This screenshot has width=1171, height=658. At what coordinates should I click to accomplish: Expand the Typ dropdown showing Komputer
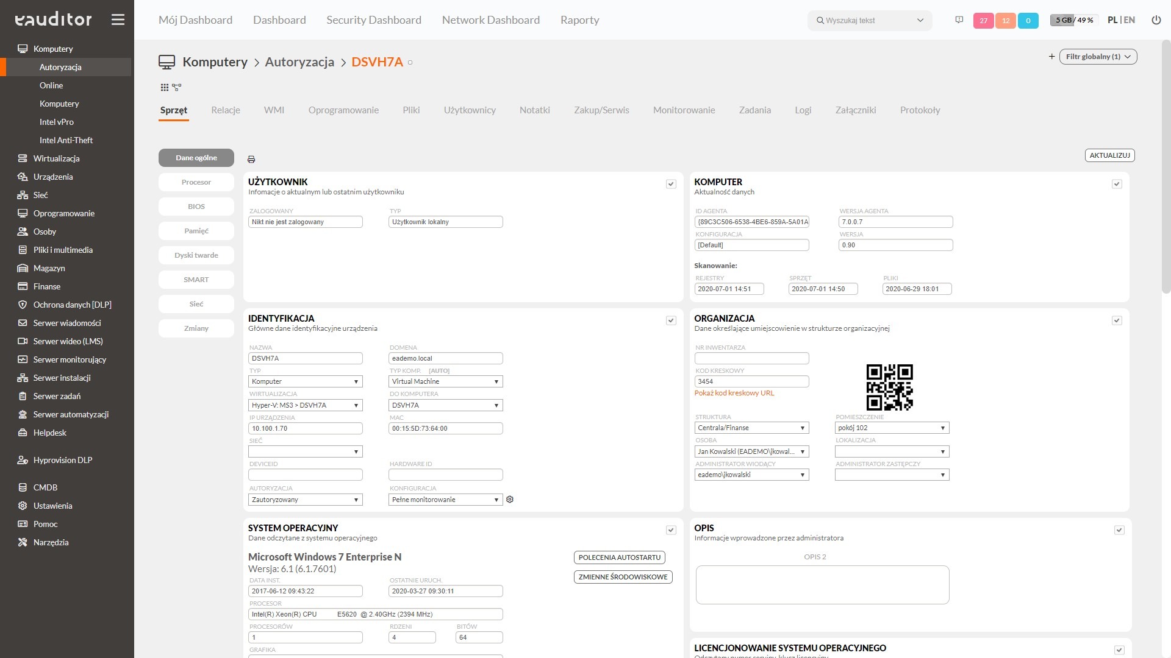pyautogui.click(x=306, y=381)
